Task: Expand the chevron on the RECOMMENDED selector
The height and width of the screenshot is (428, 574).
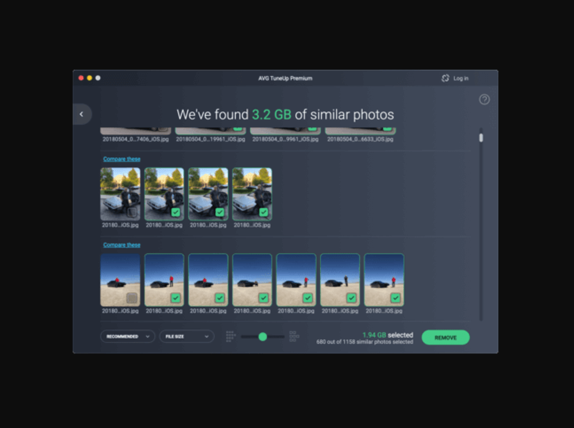Action: coord(149,336)
